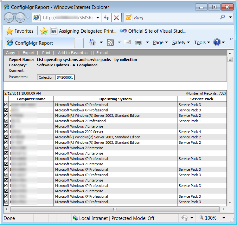This screenshot has width=237, height=225.
Task: Click the Number of Records: 732 text
Action: (206, 93)
